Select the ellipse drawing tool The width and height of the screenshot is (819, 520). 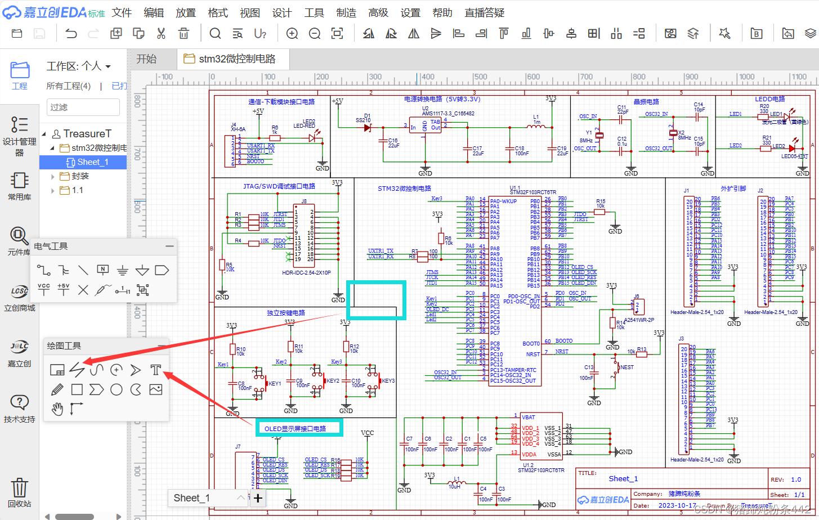[x=117, y=389]
